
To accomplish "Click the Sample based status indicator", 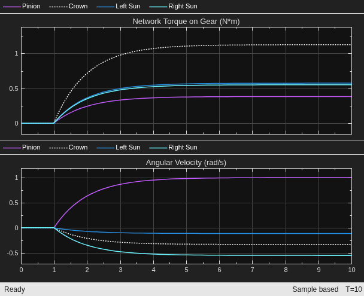I will pyautogui.click(x=316, y=289).
